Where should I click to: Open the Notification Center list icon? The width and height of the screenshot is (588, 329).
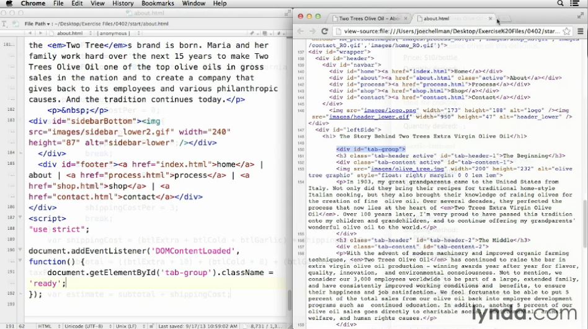click(574, 3)
